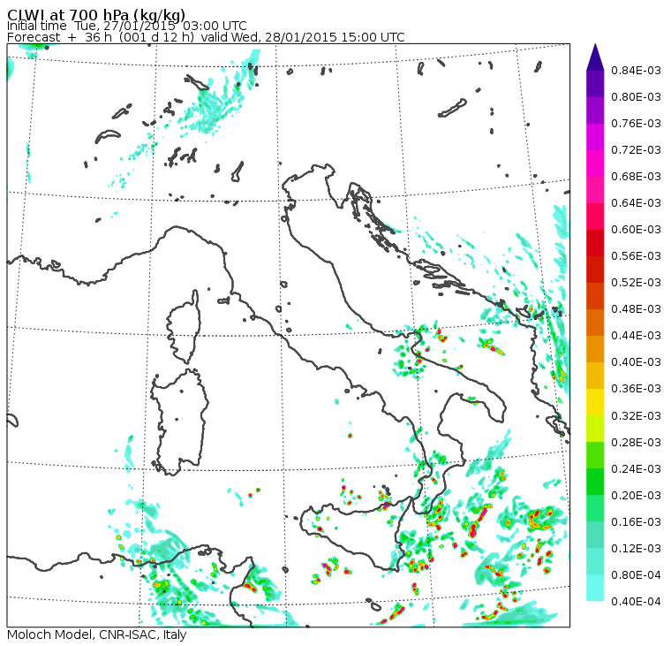Click the 0.76E-03 legend label

coord(636,124)
